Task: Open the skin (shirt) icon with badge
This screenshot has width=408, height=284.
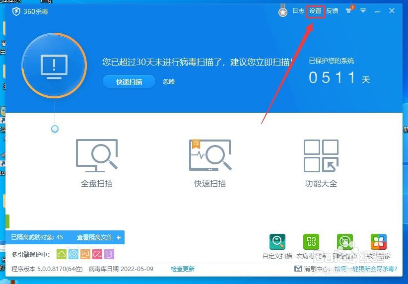Action: pos(349,10)
